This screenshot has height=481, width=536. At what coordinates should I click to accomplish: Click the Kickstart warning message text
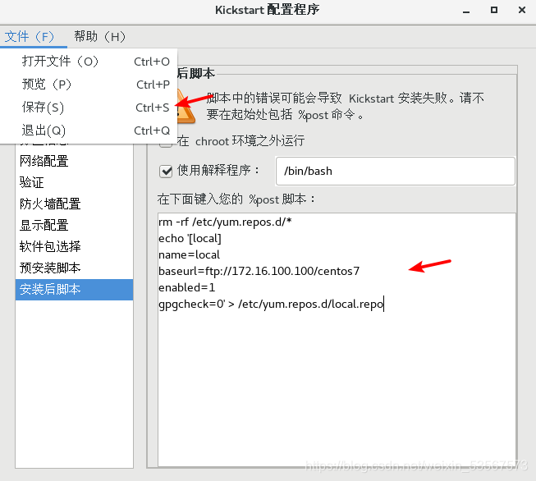[x=346, y=107]
